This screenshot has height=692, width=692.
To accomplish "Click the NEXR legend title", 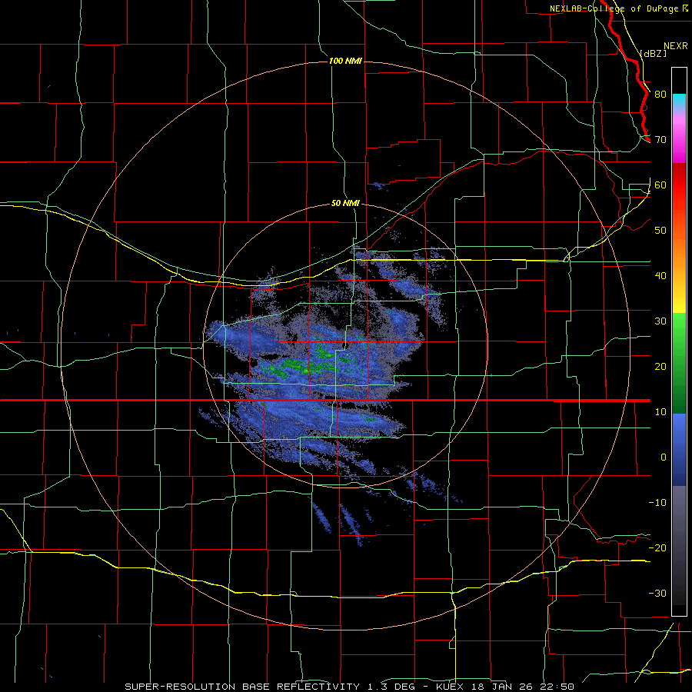I will [675, 46].
